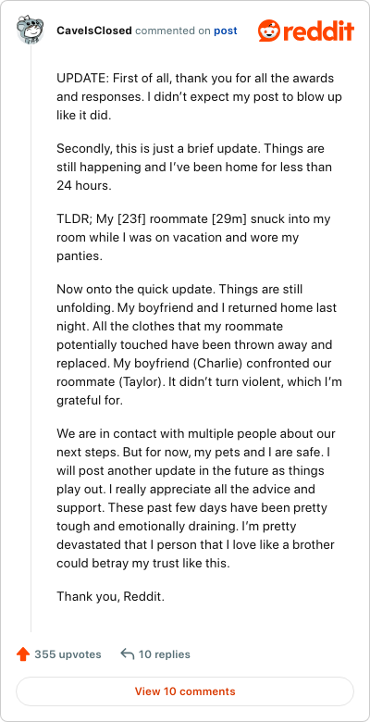The height and width of the screenshot is (722, 370).
Task: Click the View 10 comments button
Action: (x=185, y=691)
